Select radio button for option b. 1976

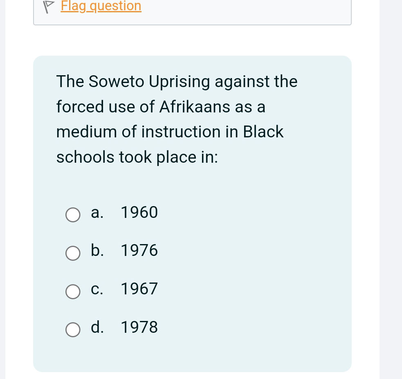pyautogui.click(x=73, y=253)
